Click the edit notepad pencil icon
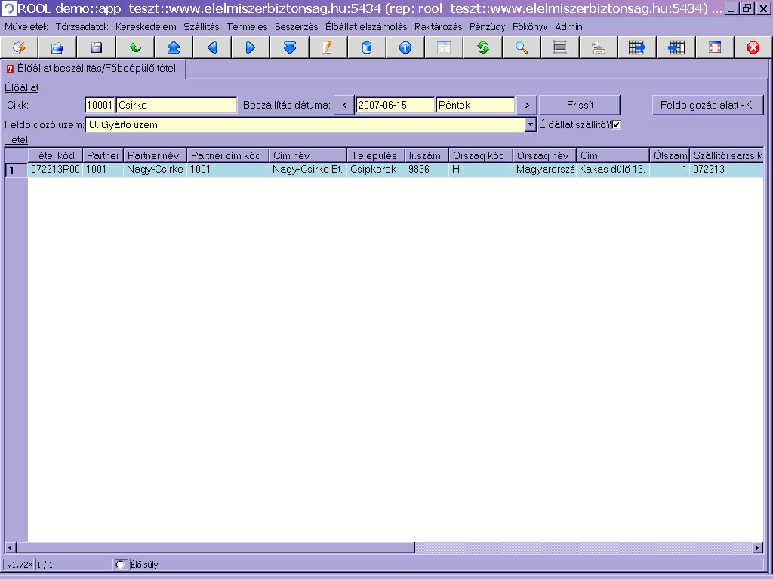This screenshot has width=773, height=579. pyautogui.click(x=328, y=47)
